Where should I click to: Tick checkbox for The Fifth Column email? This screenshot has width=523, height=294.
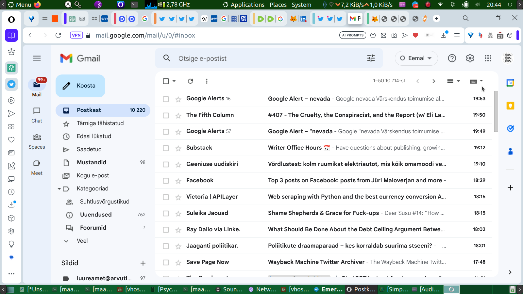(166, 115)
